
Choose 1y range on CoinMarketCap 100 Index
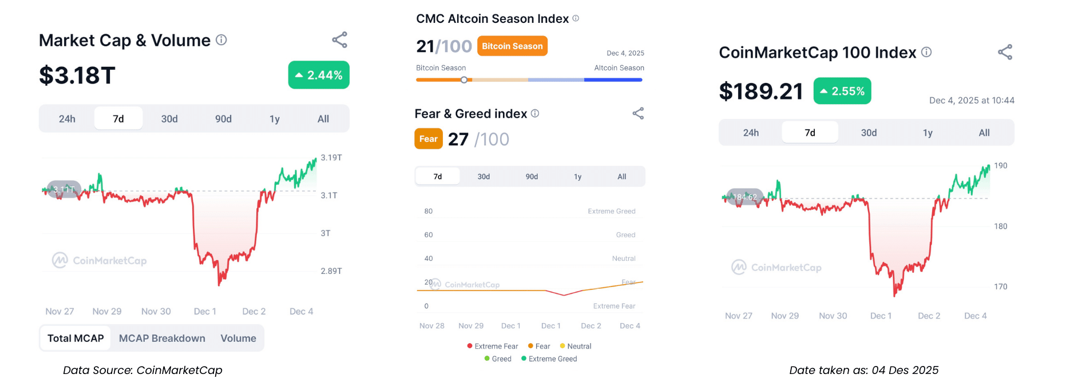pos(928,133)
